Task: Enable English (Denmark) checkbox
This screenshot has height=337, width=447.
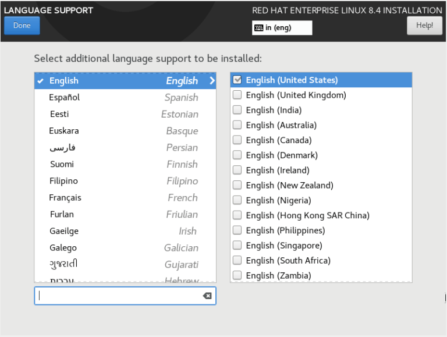Action: click(x=237, y=155)
